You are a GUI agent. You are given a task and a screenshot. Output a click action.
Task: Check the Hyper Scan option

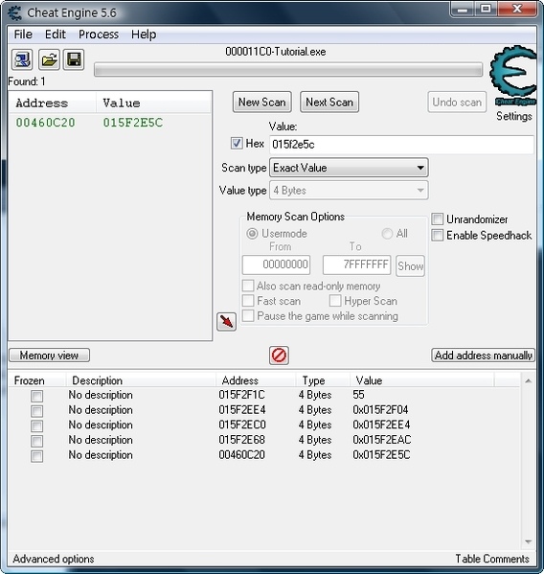pyautogui.click(x=335, y=301)
